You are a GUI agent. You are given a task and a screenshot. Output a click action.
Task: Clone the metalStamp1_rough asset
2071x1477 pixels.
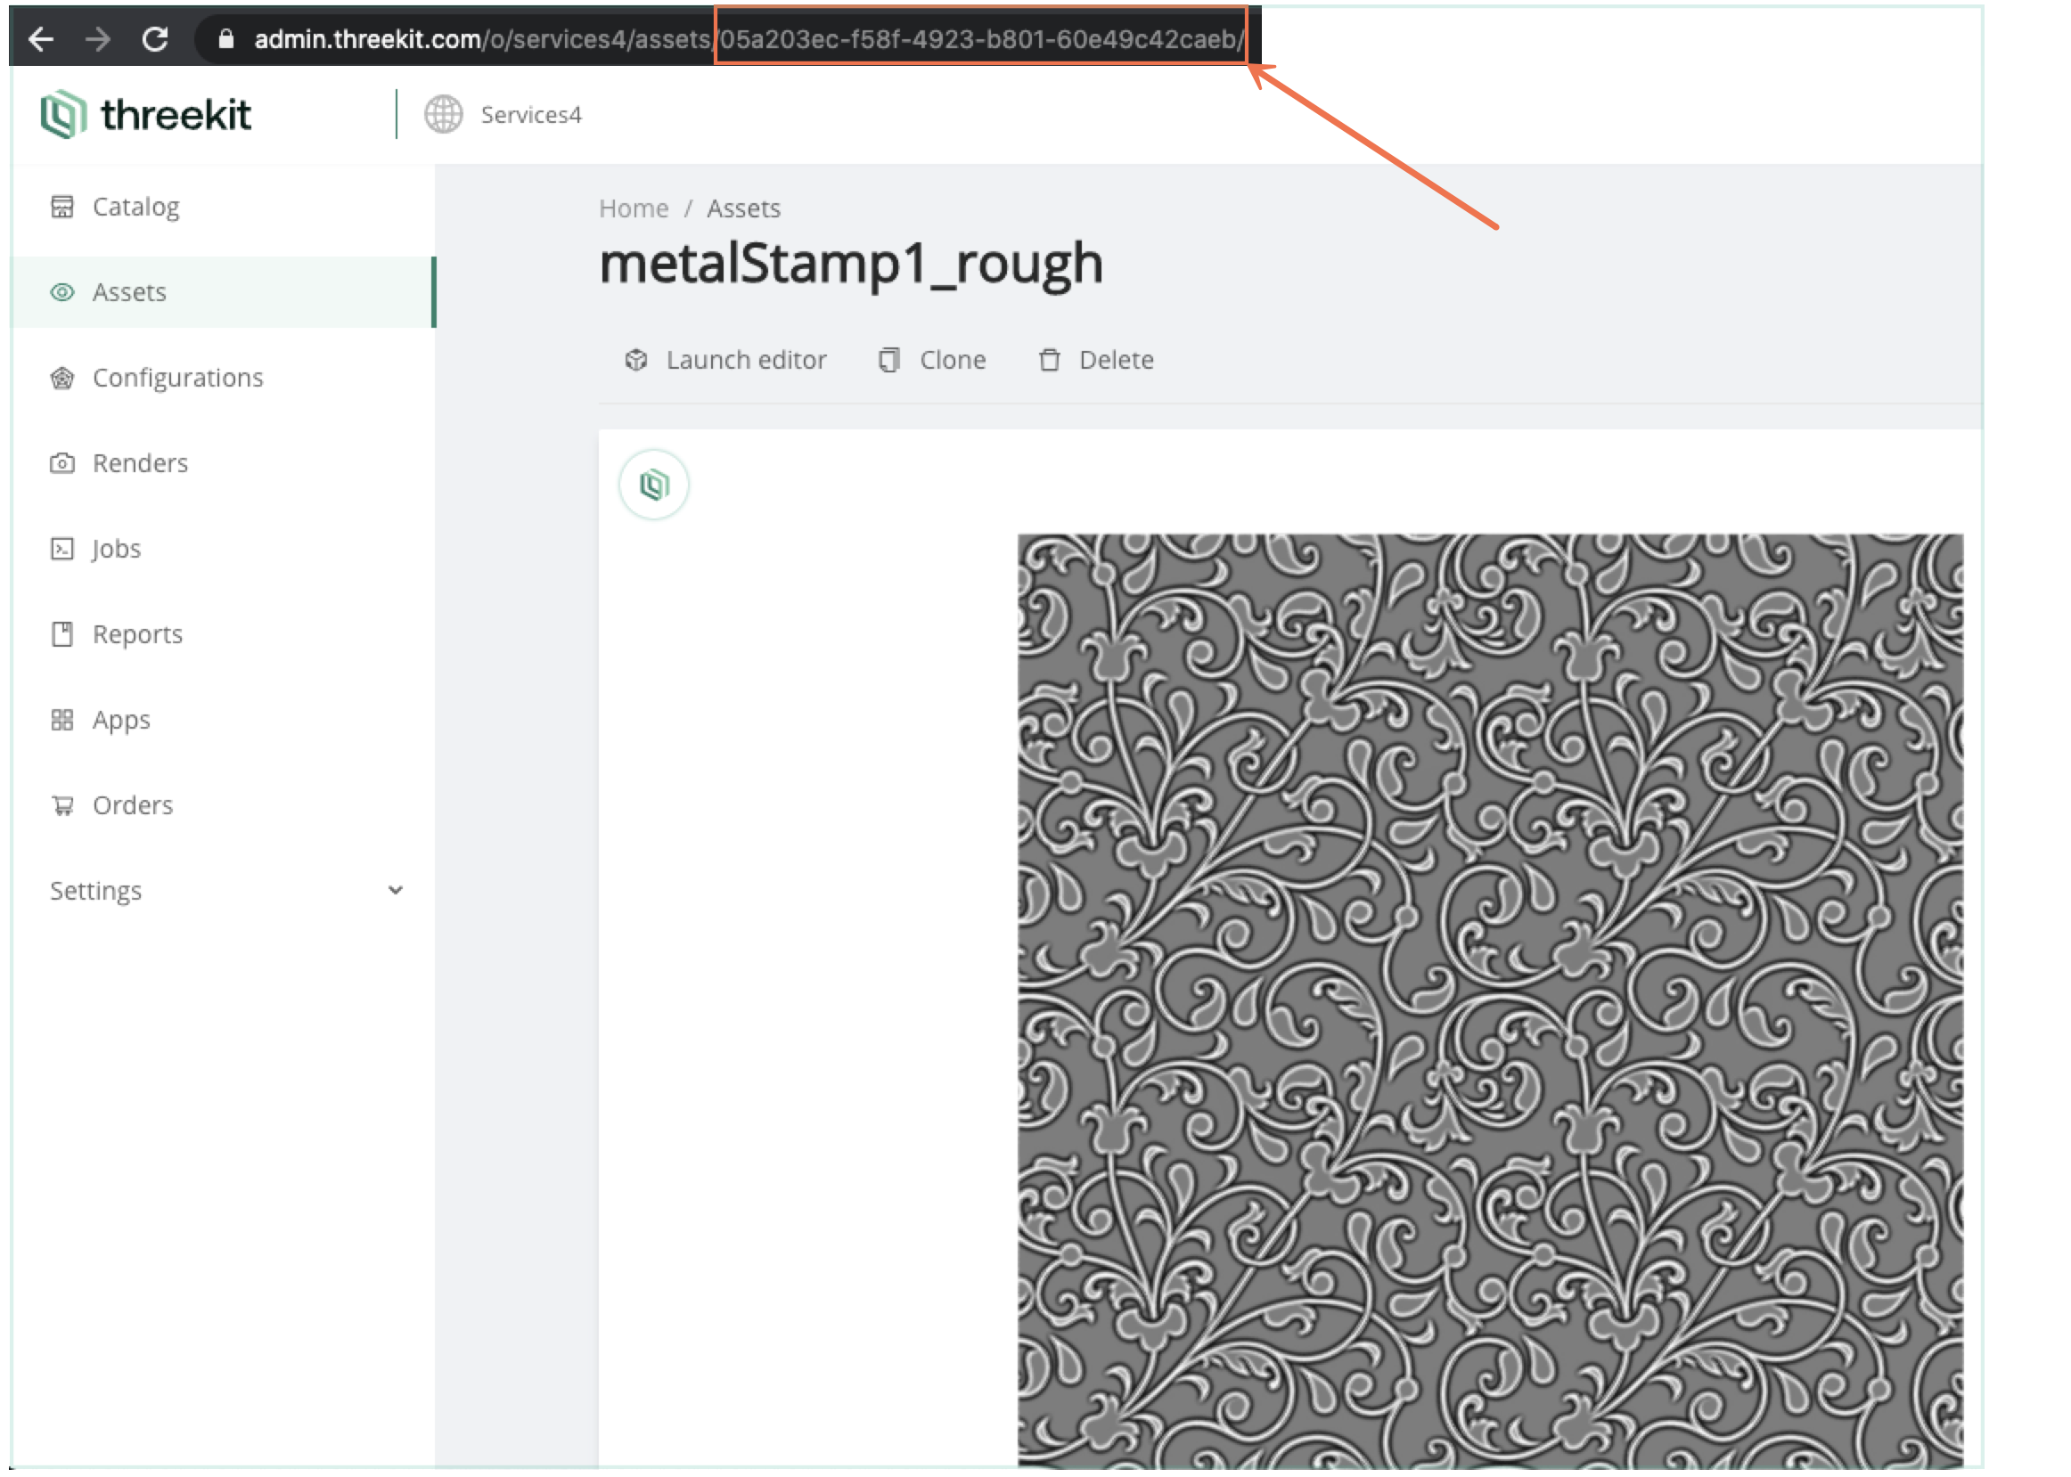[x=933, y=360]
